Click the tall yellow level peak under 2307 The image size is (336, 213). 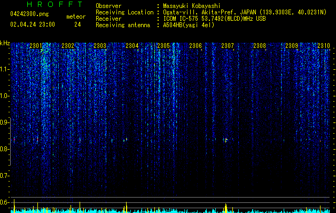pyautogui.click(x=225, y=208)
